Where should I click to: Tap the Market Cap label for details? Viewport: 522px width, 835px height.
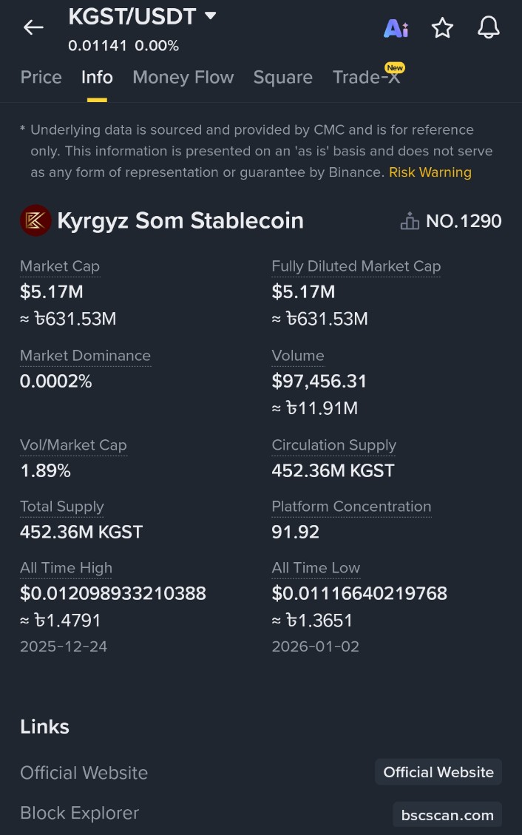(60, 266)
